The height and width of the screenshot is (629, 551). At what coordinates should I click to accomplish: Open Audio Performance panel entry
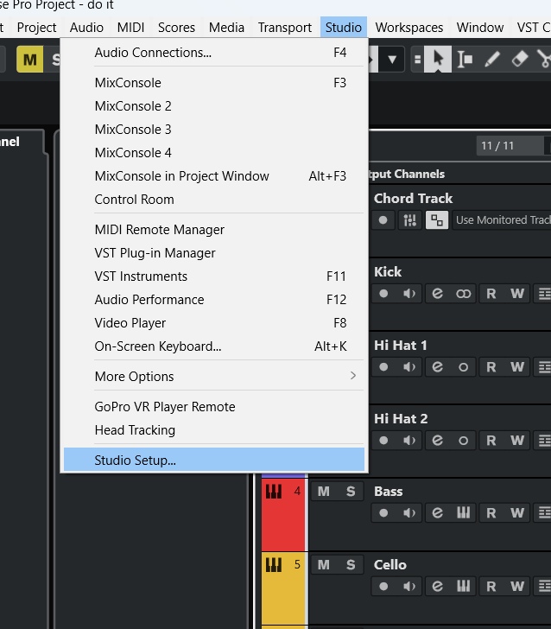point(214,300)
